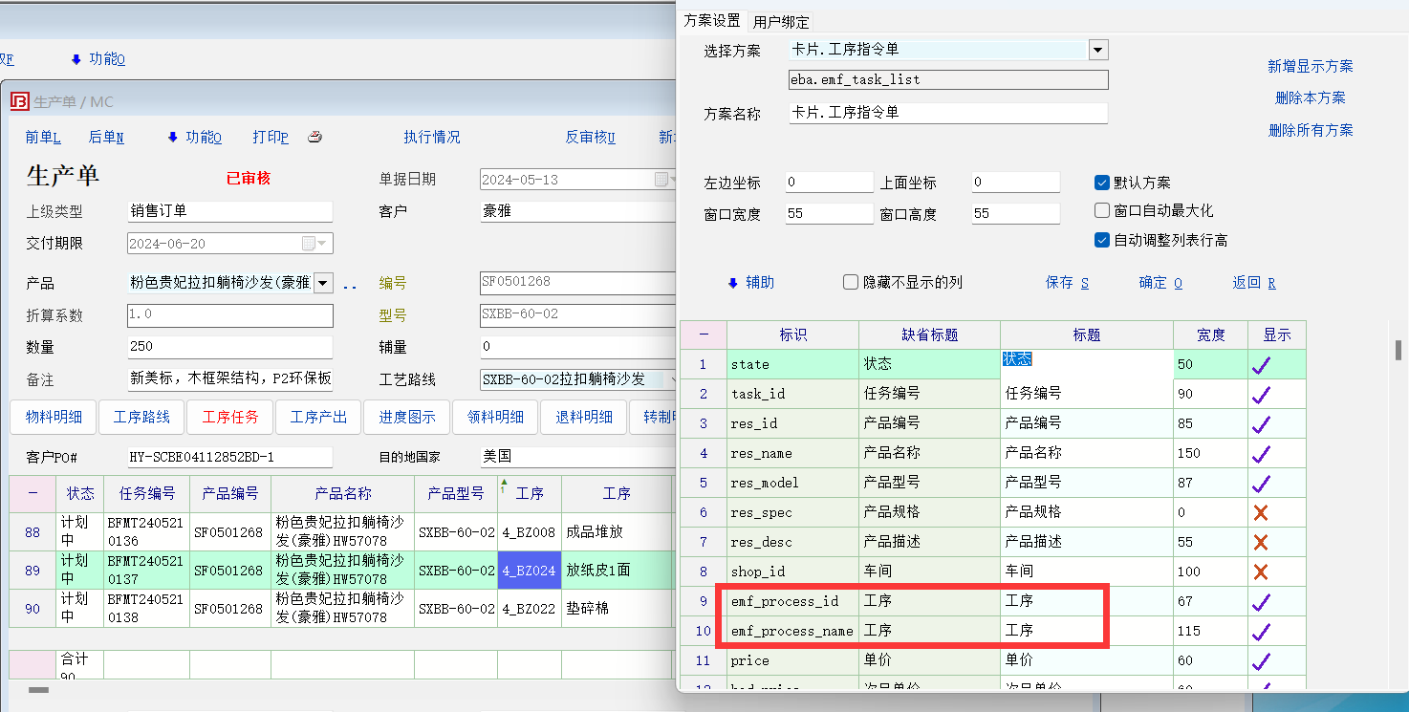Click the vertical scrollbar of the column list
The height and width of the screenshot is (712, 1409).
(1397, 350)
